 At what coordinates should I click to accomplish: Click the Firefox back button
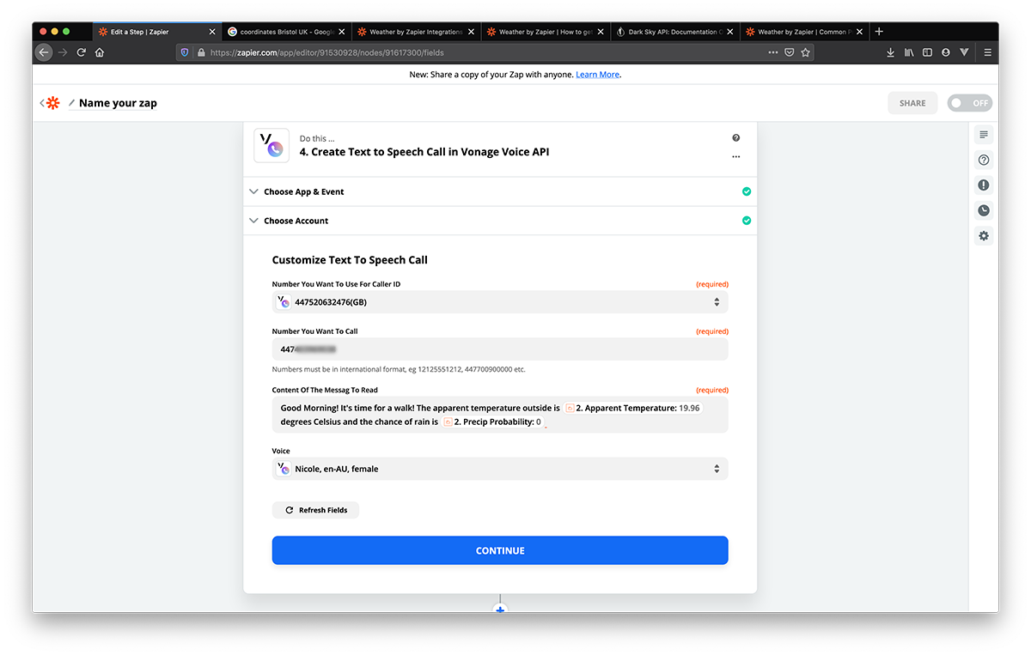pos(44,52)
